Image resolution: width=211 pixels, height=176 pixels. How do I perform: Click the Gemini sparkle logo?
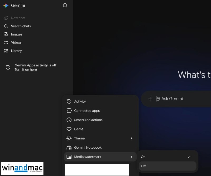(x=6, y=6)
